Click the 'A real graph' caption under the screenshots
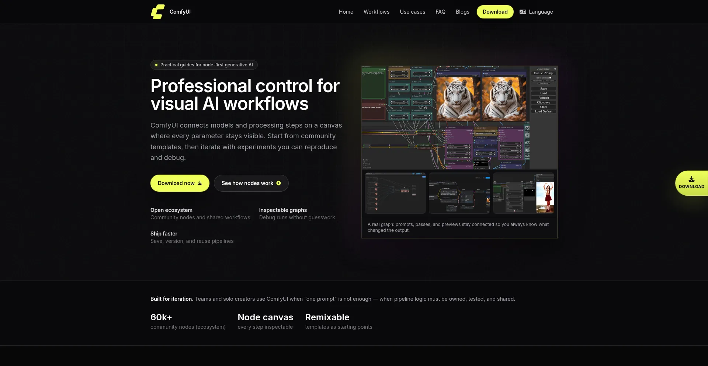Screen dimensions: 708x366 [458, 227]
